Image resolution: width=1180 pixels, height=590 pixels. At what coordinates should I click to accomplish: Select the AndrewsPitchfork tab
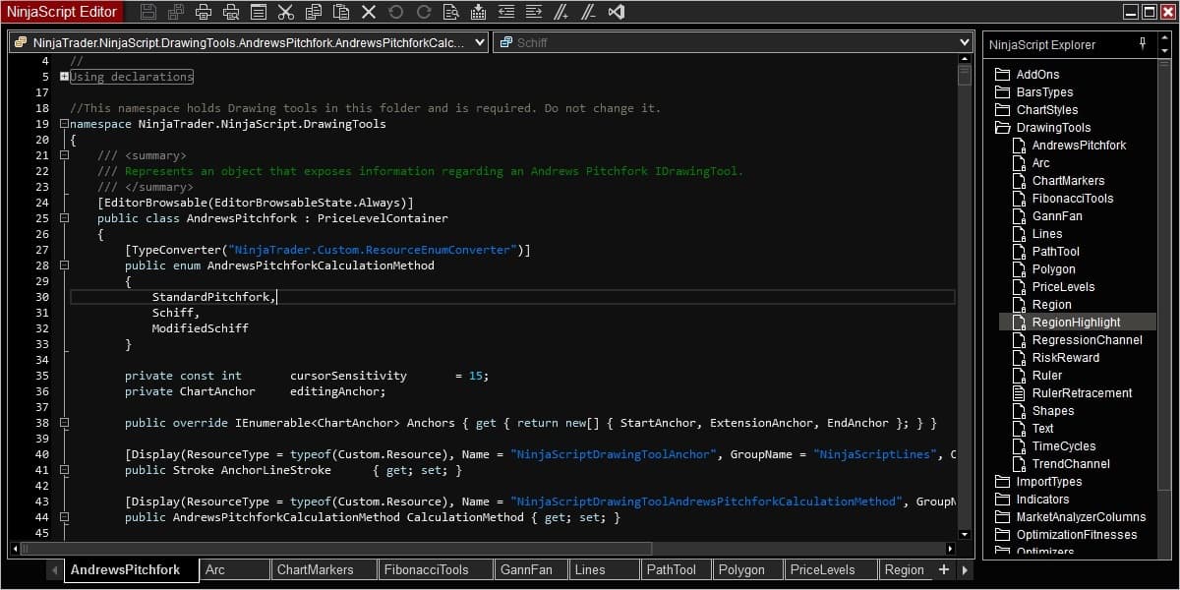click(x=131, y=569)
